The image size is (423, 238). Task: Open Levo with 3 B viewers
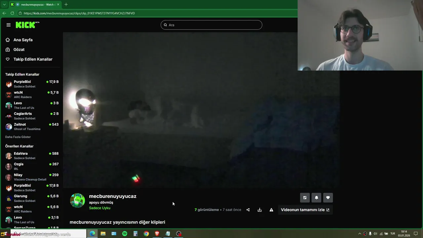click(32, 105)
